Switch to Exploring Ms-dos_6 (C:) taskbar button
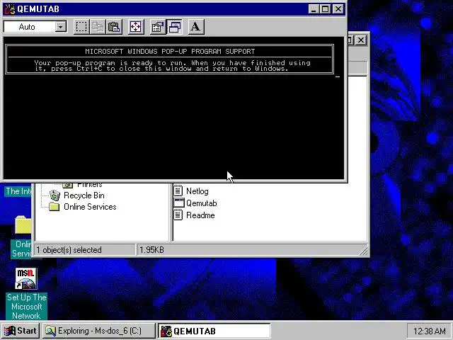Viewport: 453px width, 340px height. pyautogui.click(x=99, y=331)
